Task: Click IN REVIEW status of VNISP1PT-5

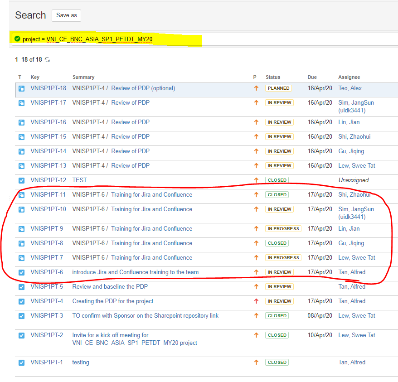Action: pos(280,286)
